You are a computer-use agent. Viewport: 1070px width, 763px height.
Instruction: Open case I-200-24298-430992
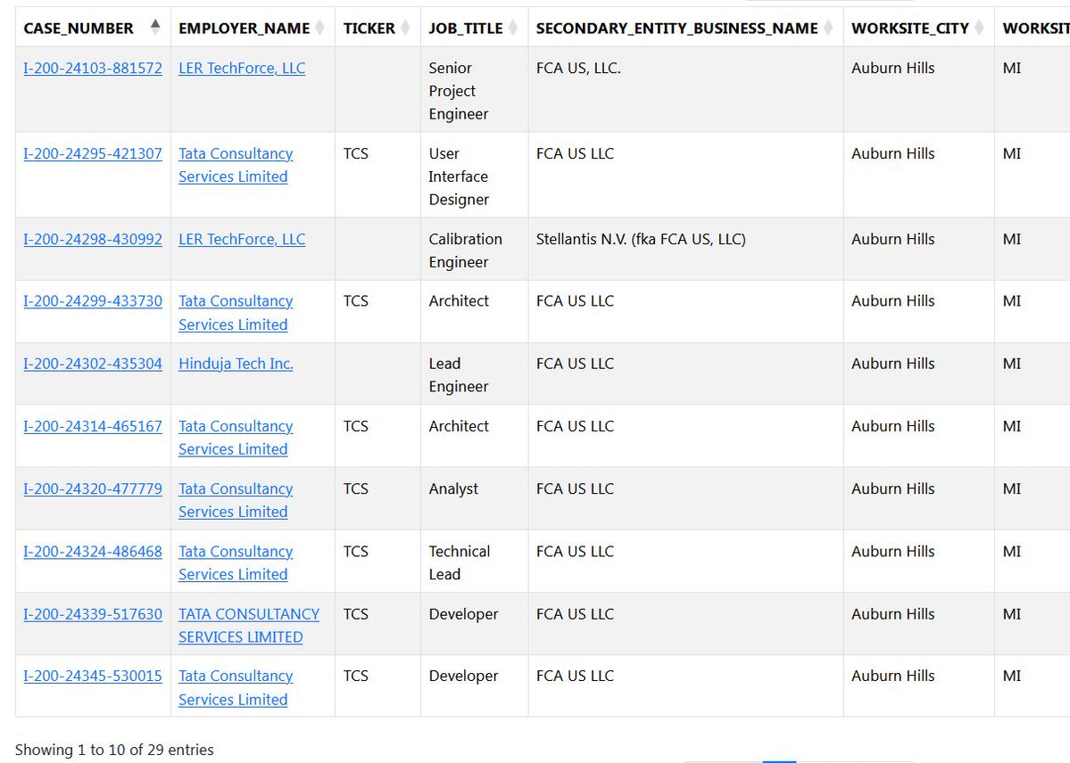[x=93, y=240]
